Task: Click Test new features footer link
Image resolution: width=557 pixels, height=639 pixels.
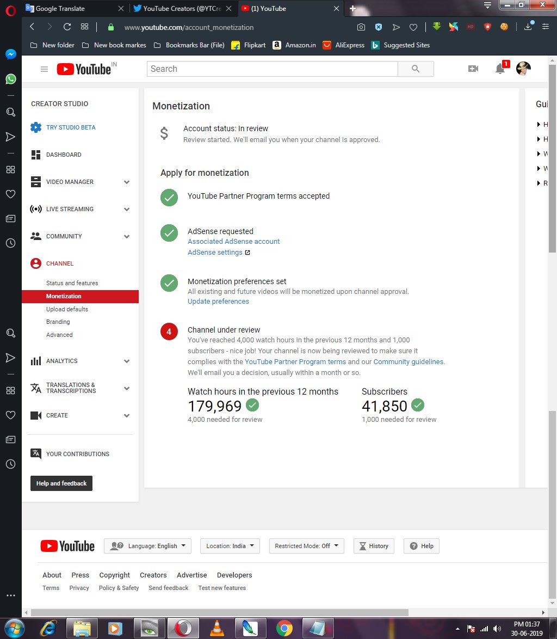Action: point(222,588)
